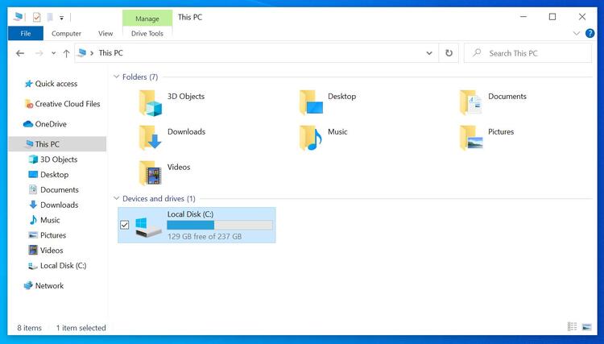Open the Videos folder icon in main pane
604x344 pixels.
coord(151,173)
